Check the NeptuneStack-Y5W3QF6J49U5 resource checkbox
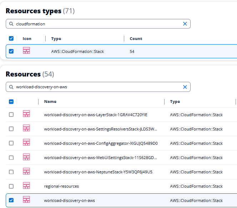This screenshot has width=237, height=208. (11, 172)
